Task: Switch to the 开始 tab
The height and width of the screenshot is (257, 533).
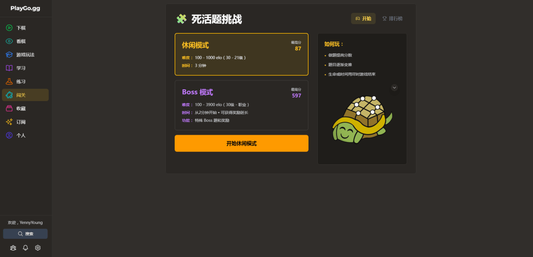Action: [363, 19]
